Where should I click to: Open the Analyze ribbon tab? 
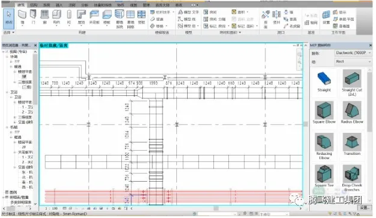coord(85,5)
